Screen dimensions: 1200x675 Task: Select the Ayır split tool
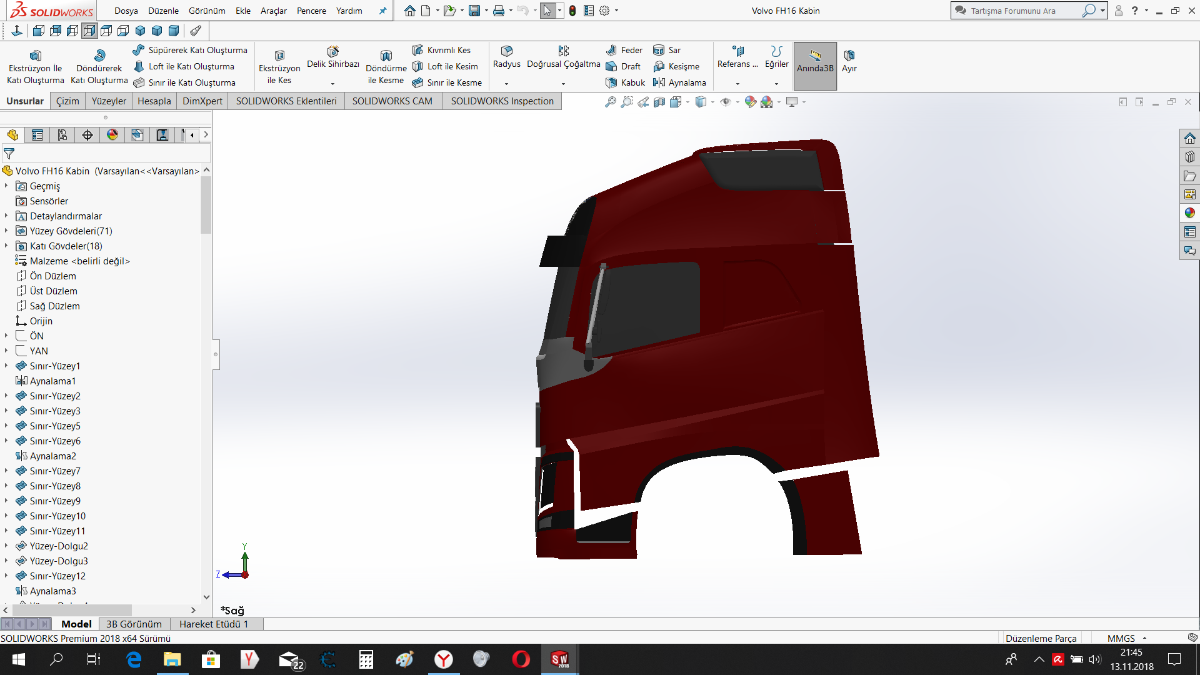point(849,61)
